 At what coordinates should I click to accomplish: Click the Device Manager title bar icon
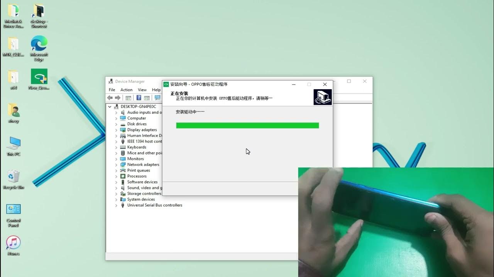111,82
